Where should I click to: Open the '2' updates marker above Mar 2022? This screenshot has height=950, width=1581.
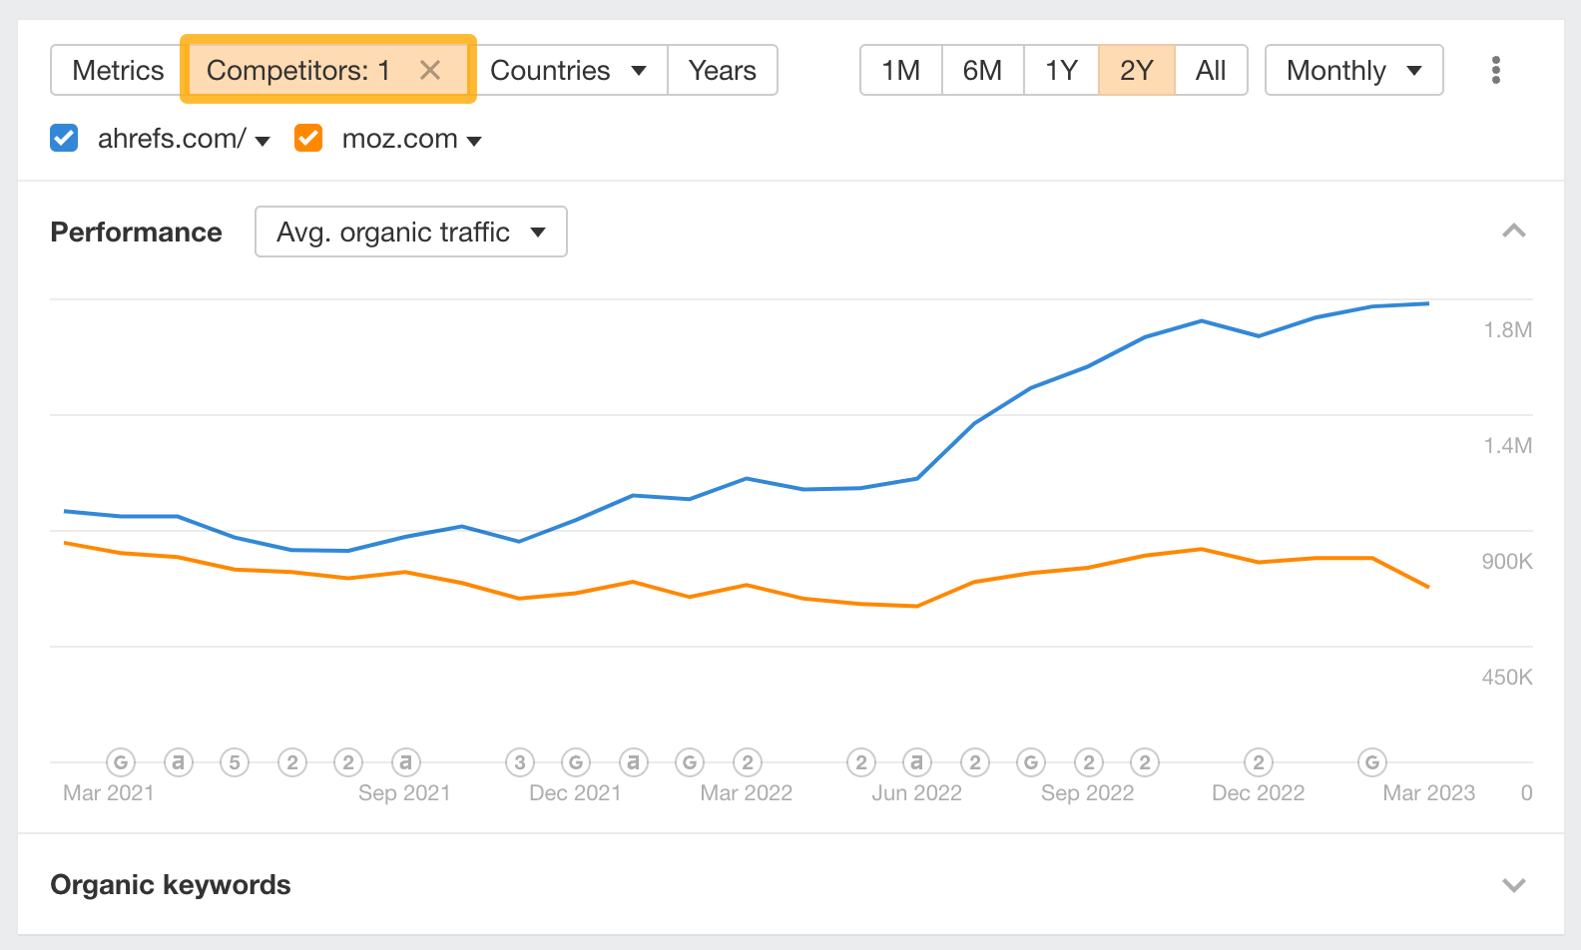(x=747, y=762)
